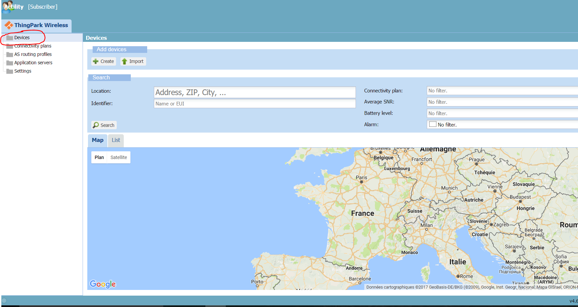Click the [Subscriber] label in header
The height and width of the screenshot is (307, 578).
(x=43, y=7)
